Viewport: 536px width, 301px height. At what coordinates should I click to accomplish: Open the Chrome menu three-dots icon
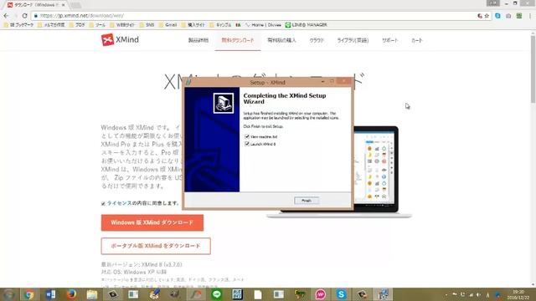pyautogui.click(x=530, y=16)
